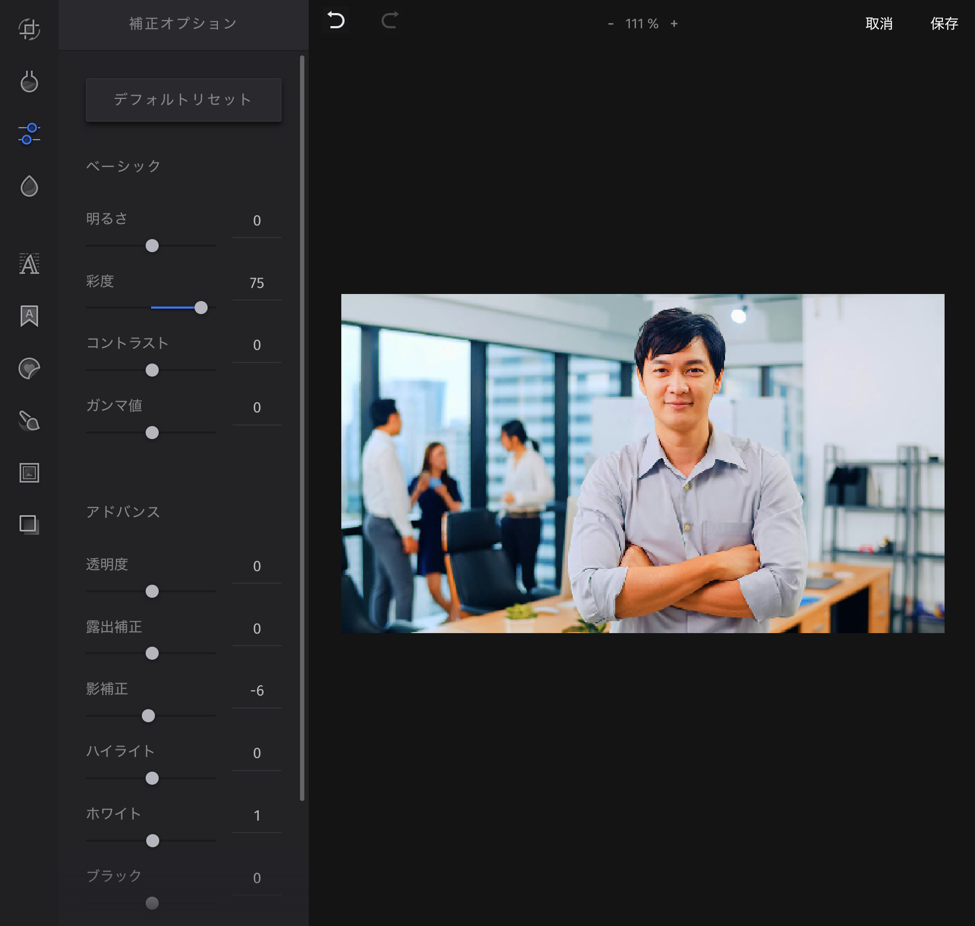Select the crop and rotate tool icon
Image resolution: width=975 pixels, height=926 pixels.
tap(29, 29)
